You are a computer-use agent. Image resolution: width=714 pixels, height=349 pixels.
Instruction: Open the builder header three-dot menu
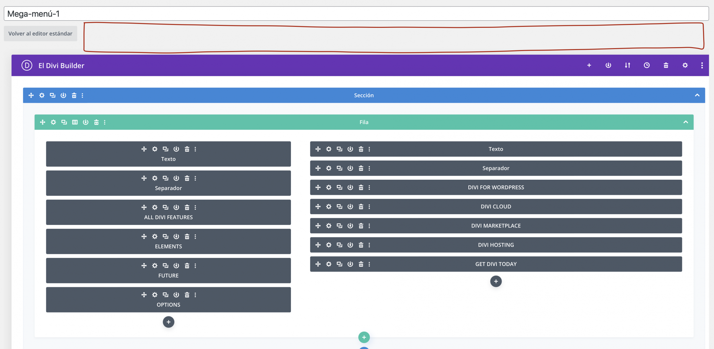tap(702, 65)
